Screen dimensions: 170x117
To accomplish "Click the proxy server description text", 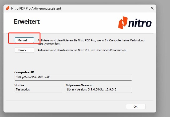I will [x=82, y=50].
